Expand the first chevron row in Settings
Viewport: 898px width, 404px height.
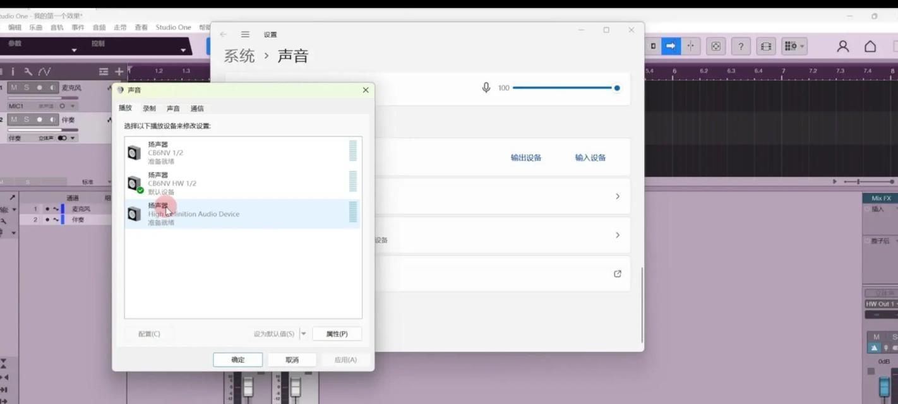pyautogui.click(x=618, y=196)
